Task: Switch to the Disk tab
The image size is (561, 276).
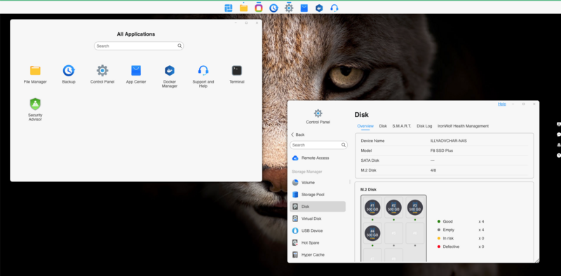Action: [x=383, y=126]
